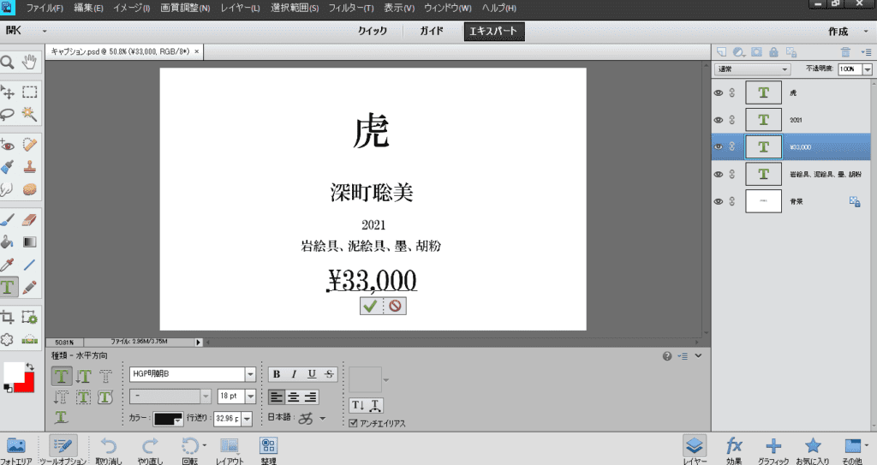Open the HGP明朝B font family dropdown
The image size is (877, 465).
(x=250, y=374)
